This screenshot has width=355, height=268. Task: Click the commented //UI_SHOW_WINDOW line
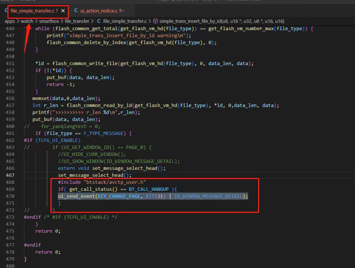[x=119, y=161]
